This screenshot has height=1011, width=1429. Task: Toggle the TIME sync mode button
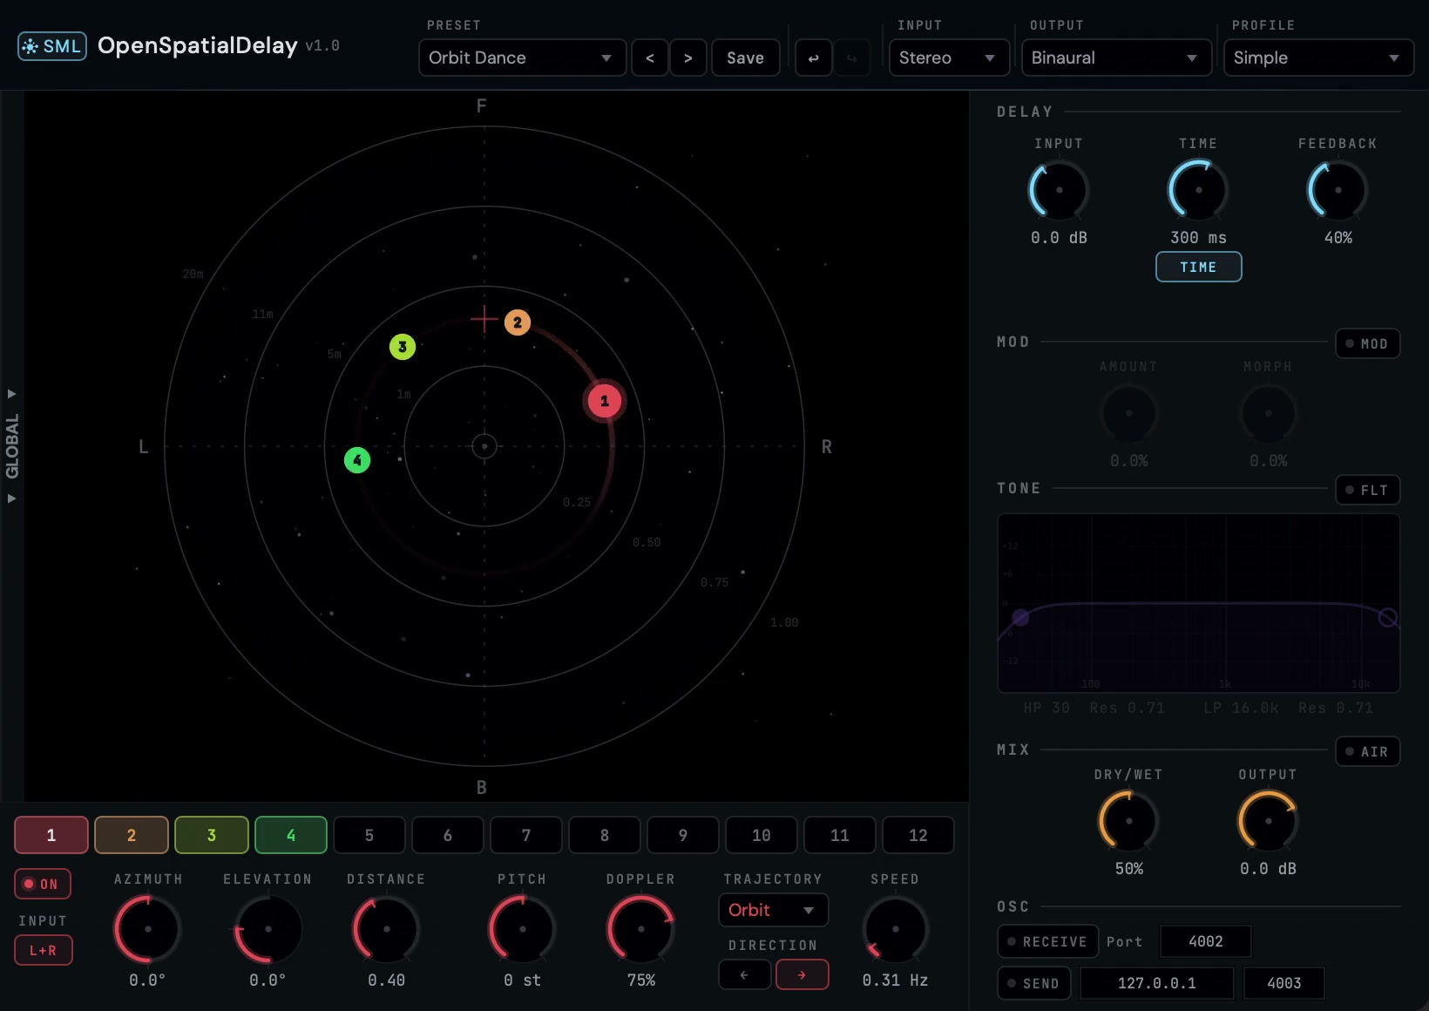[x=1199, y=267]
